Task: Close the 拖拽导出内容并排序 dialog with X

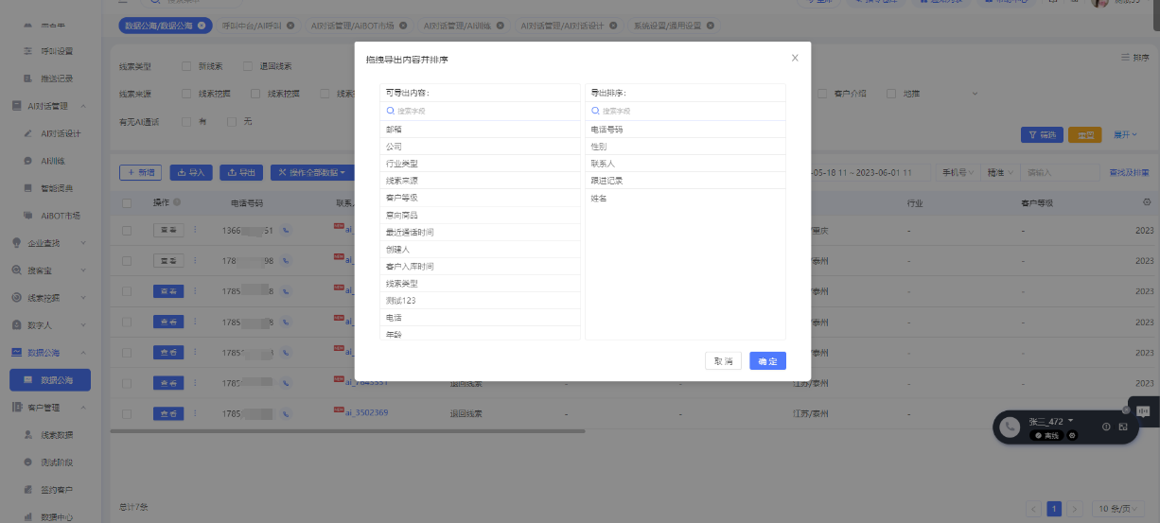Action: point(795,58)
